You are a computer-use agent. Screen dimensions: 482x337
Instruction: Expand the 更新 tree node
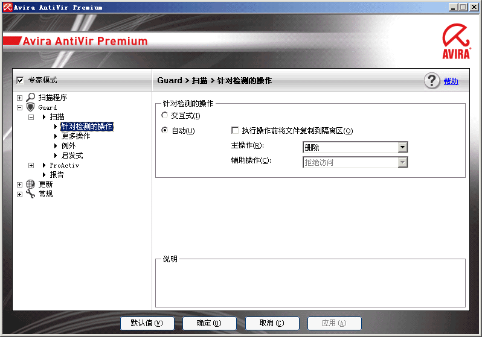pos(20,184)
